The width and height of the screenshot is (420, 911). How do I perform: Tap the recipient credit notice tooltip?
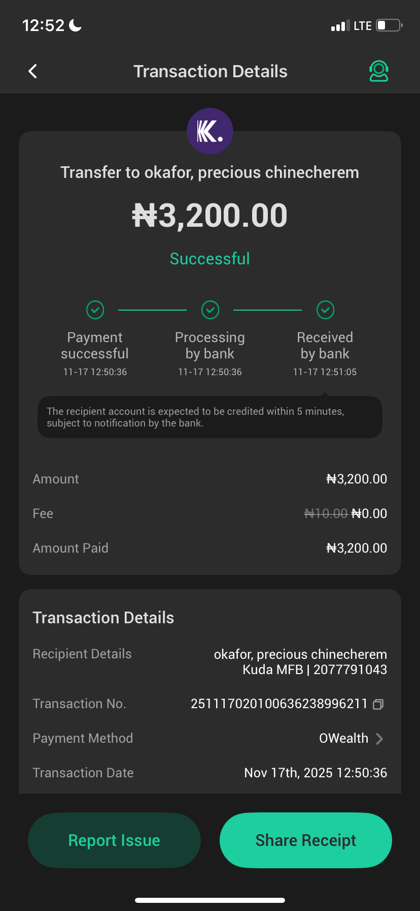click(210, 417)
